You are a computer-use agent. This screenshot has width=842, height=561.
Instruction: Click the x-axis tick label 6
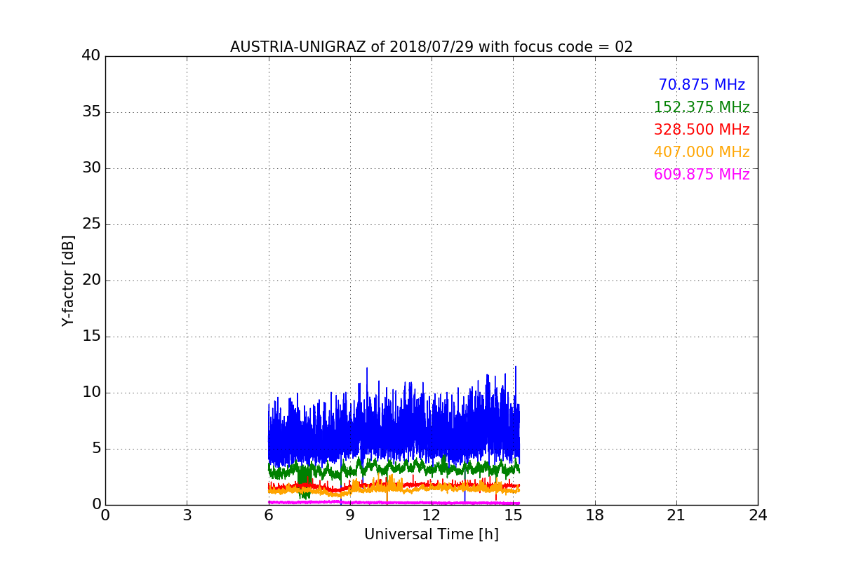pos(269,515)
